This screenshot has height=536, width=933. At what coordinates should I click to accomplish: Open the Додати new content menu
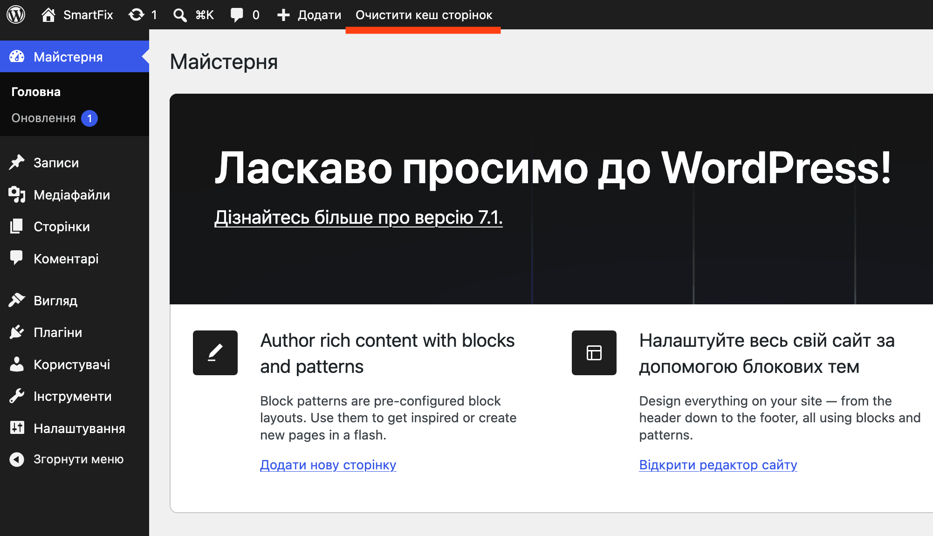click(319, 15)
